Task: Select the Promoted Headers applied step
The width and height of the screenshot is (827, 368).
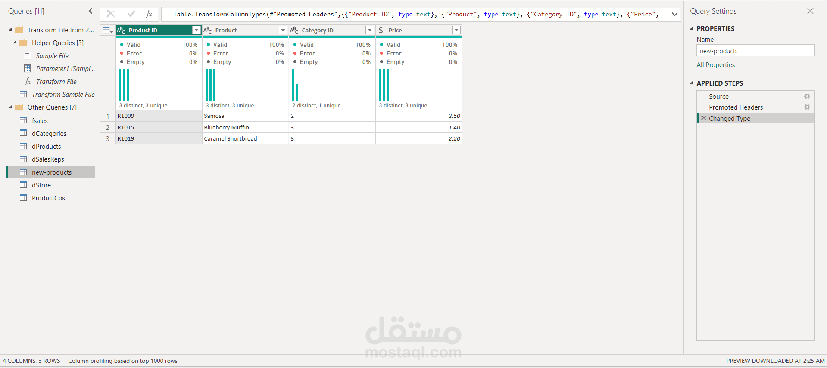Action: tap(755, 107)
